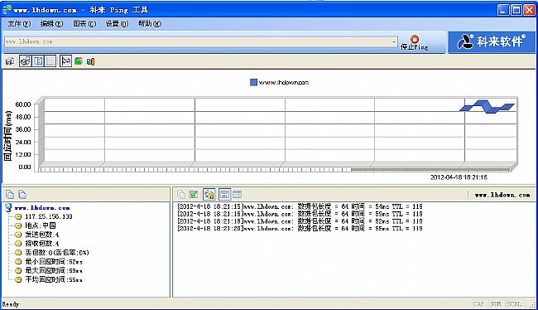Image resolution: width=538 pixels, height=310 pixels.
Task: Click the save floppy disk toolbar icon
Action: click(x=10, y=61)
